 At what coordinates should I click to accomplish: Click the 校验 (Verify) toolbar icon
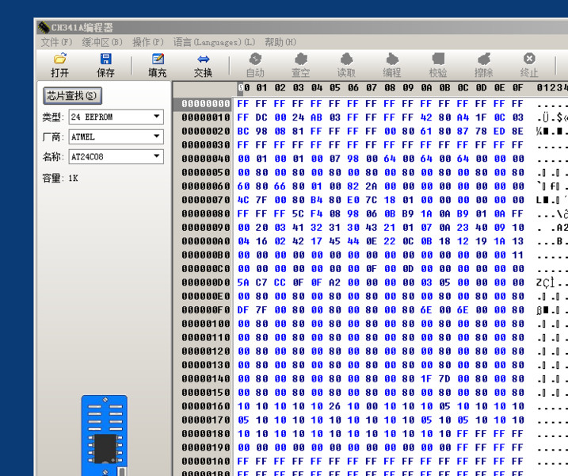click(437, 65)
